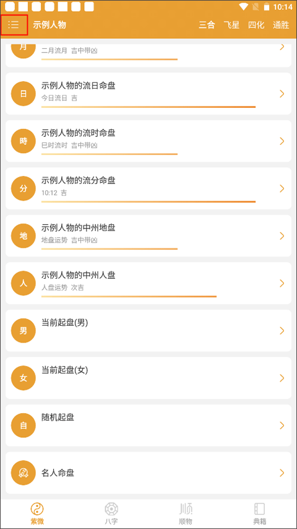The height and width of the screenshot is (529, 297).
Task: Open the 通胜 almanac
Action: tap(281, 25)
